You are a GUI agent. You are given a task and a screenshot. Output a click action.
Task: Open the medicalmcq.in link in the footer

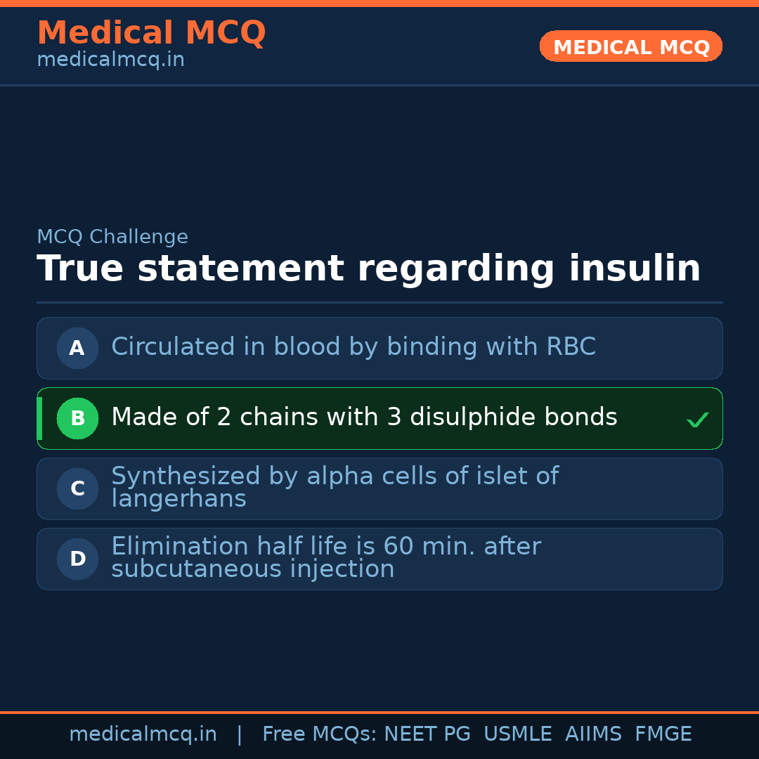click(143, 734)
